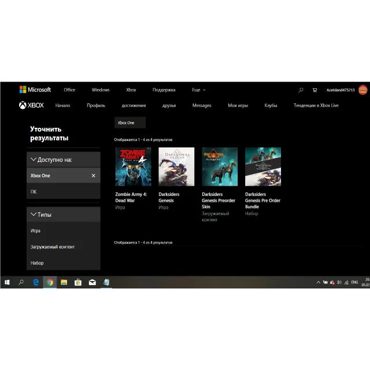This screenshot has height=370, width=370.
Task: Open the Darksiders Genesis Preorder Skin thumbnail
Action: [x=220, y=167]
